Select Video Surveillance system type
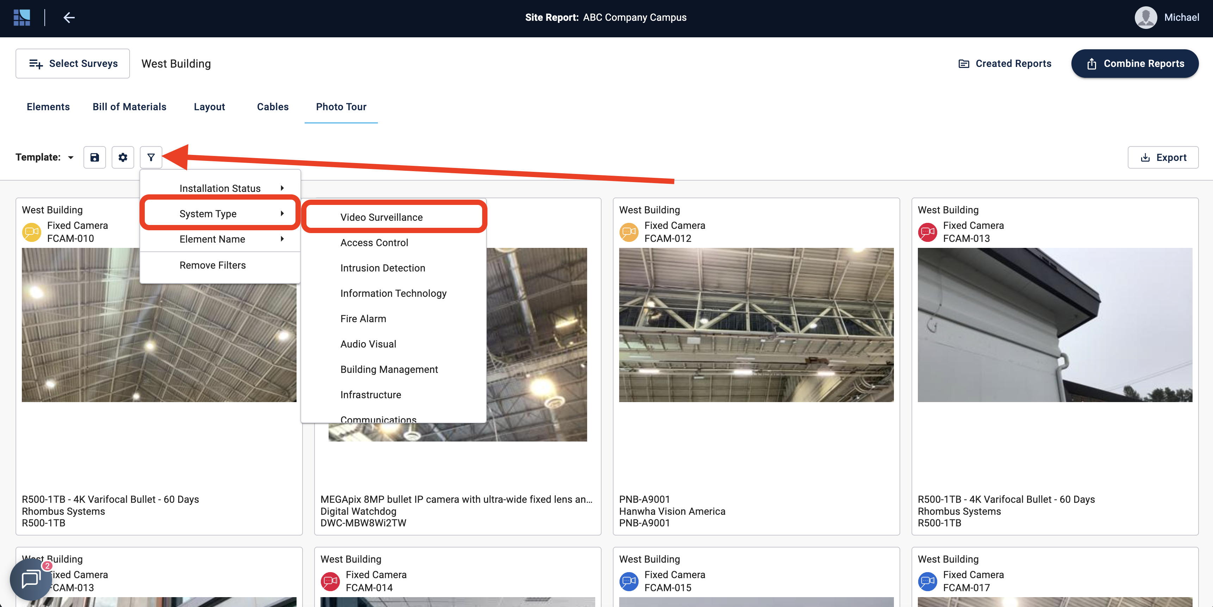Image resolution: width=1213 pixels, height=607 pixels. click(x=381, y=217)
